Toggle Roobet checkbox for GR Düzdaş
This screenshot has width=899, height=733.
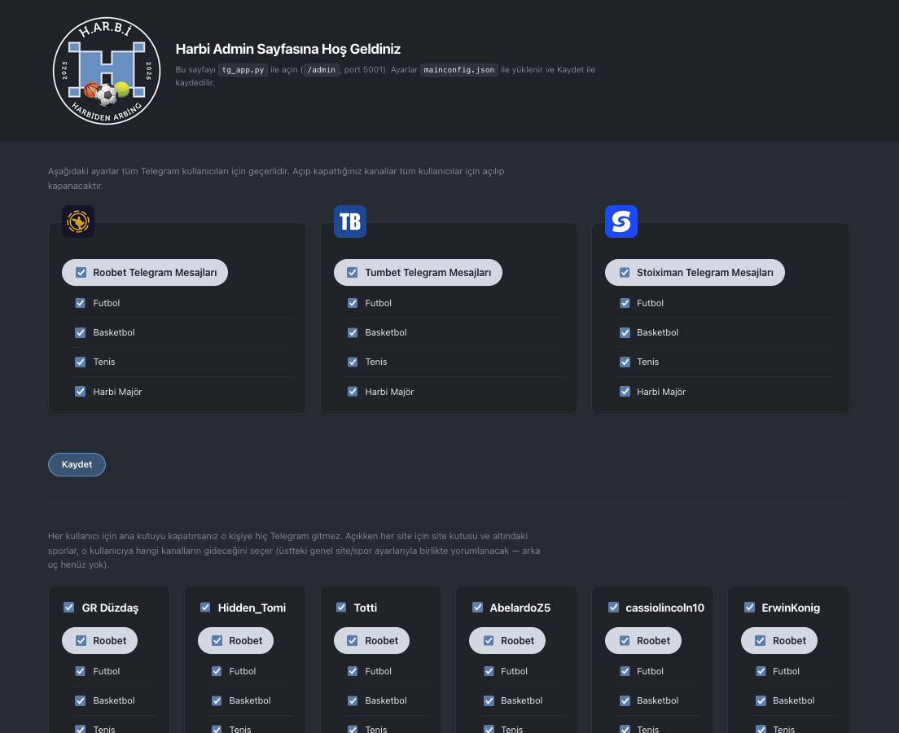(x=81, y=641)
